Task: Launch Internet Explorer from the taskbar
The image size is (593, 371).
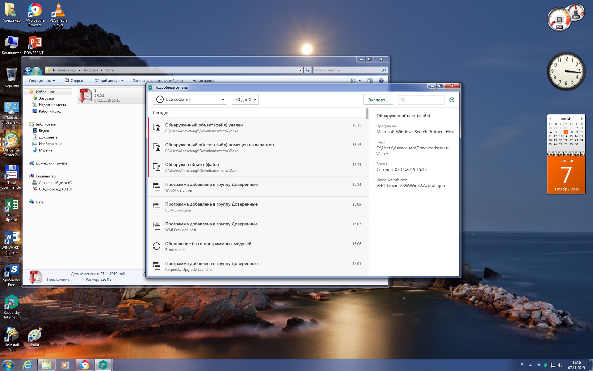Action: click(x=27, y=365)
